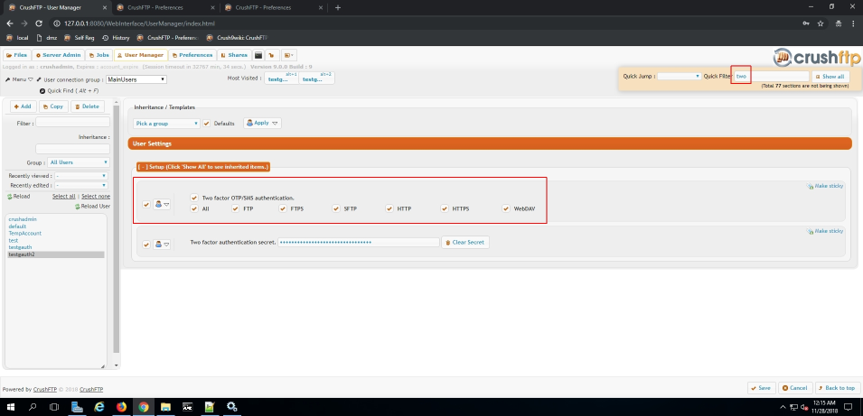Open the Server Admin tab
This screenshot has height=416, width=863.
coord(59,56)
